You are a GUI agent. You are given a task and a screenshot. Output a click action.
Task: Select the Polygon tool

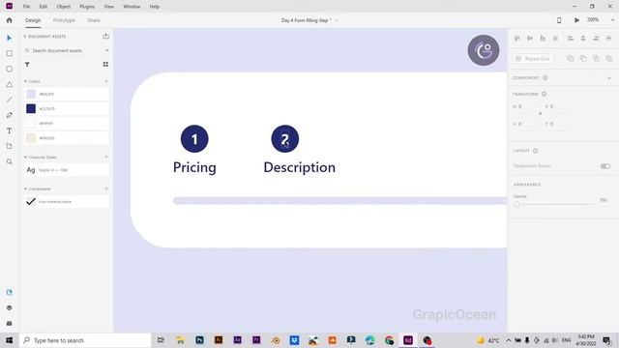pyautogui.click(x=10, y=84)
